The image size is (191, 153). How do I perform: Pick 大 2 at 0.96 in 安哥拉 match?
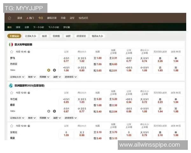click(x=82, y=134)
